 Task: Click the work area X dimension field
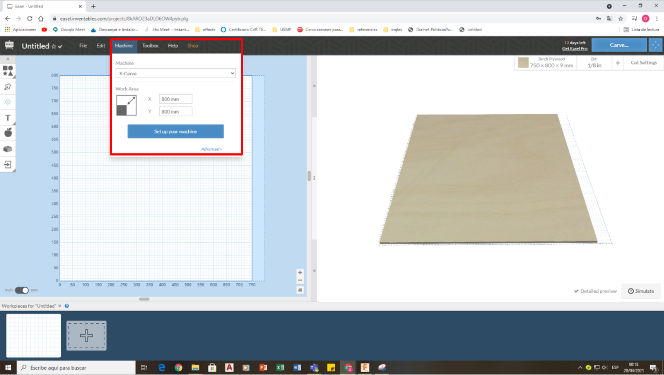(x=175, y=99)
